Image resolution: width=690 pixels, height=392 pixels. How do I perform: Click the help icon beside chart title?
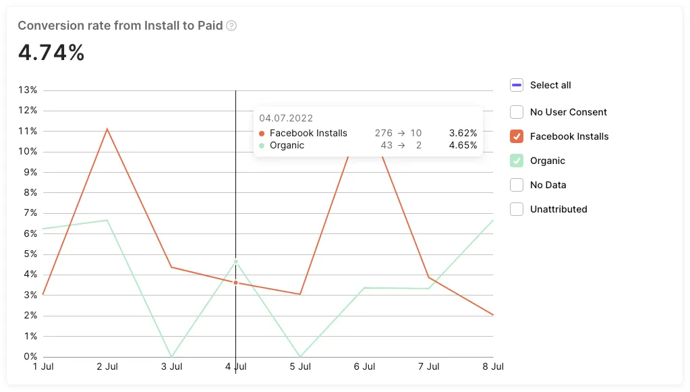click(x=231, y=26)
